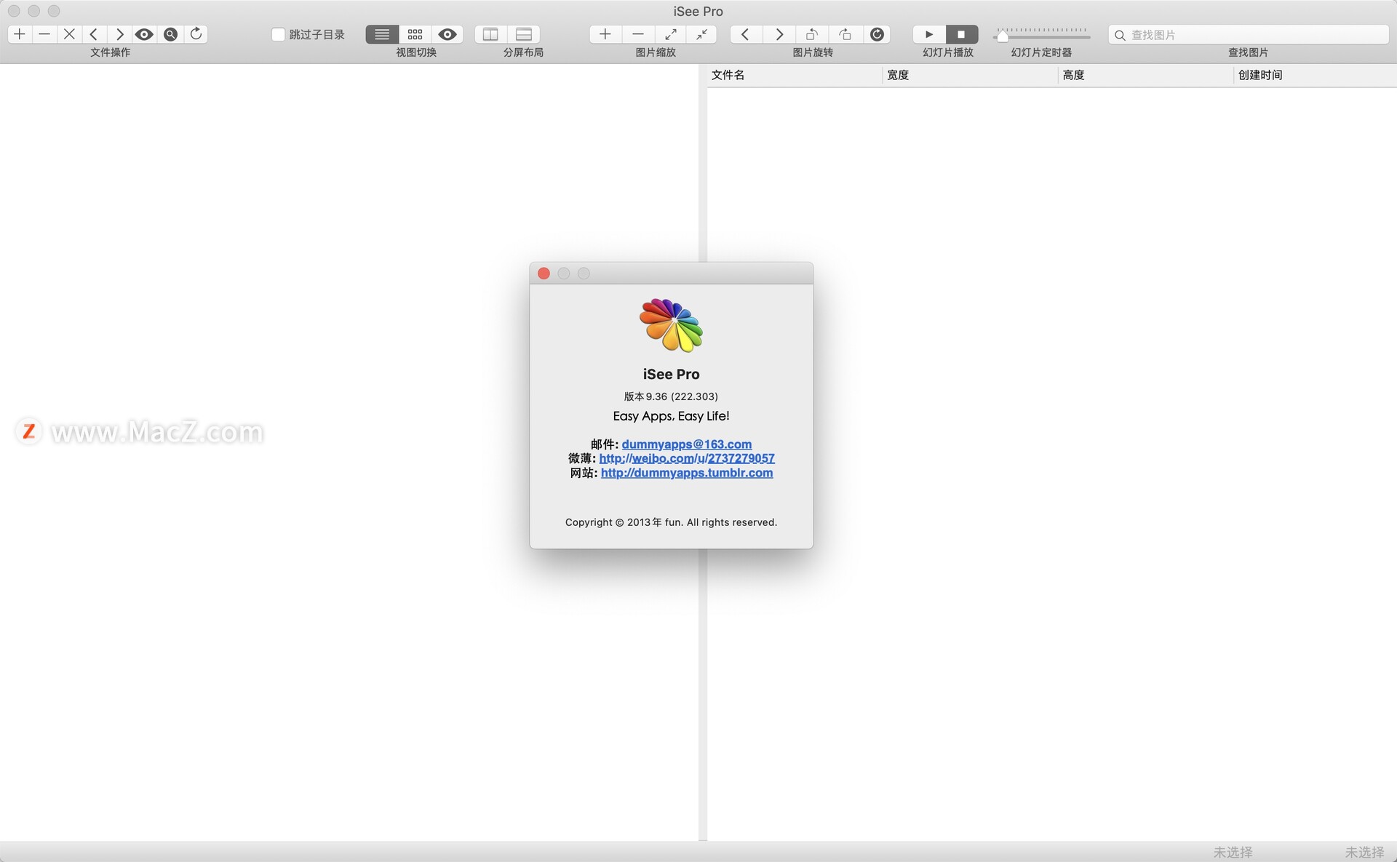
Task: Click 'Easy Apps, Easy Life!' slogan text
Action: pos(671,416)
